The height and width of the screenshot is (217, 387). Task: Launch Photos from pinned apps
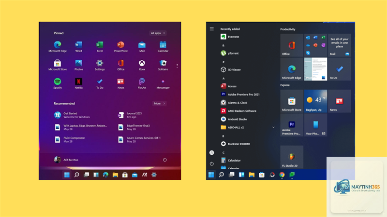pos(78,65)
